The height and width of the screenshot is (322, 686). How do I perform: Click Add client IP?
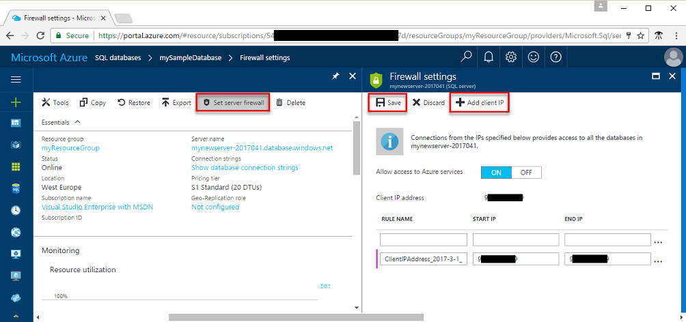(480, 103)
